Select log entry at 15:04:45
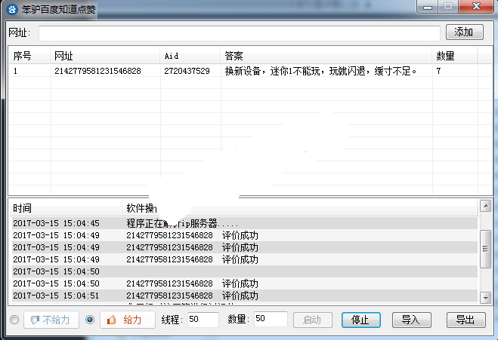Image resolution: width=498 pixels, height=340 pixels. (245, 223)
